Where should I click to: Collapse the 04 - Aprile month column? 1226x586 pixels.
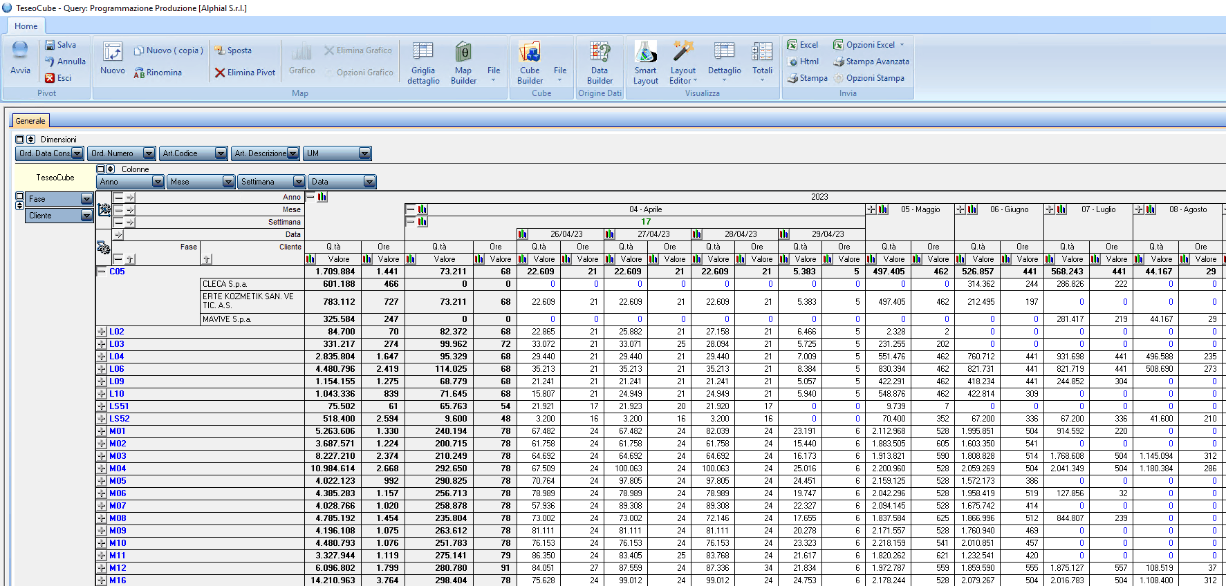pyautogui.click(x=411, y=209)
